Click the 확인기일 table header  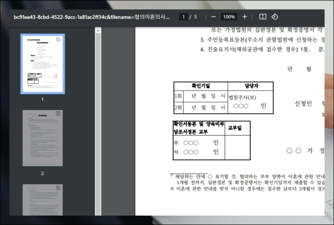click(201, 86)
